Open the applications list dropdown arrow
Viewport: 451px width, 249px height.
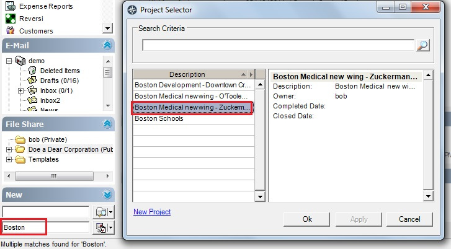[x=107, y=28]
